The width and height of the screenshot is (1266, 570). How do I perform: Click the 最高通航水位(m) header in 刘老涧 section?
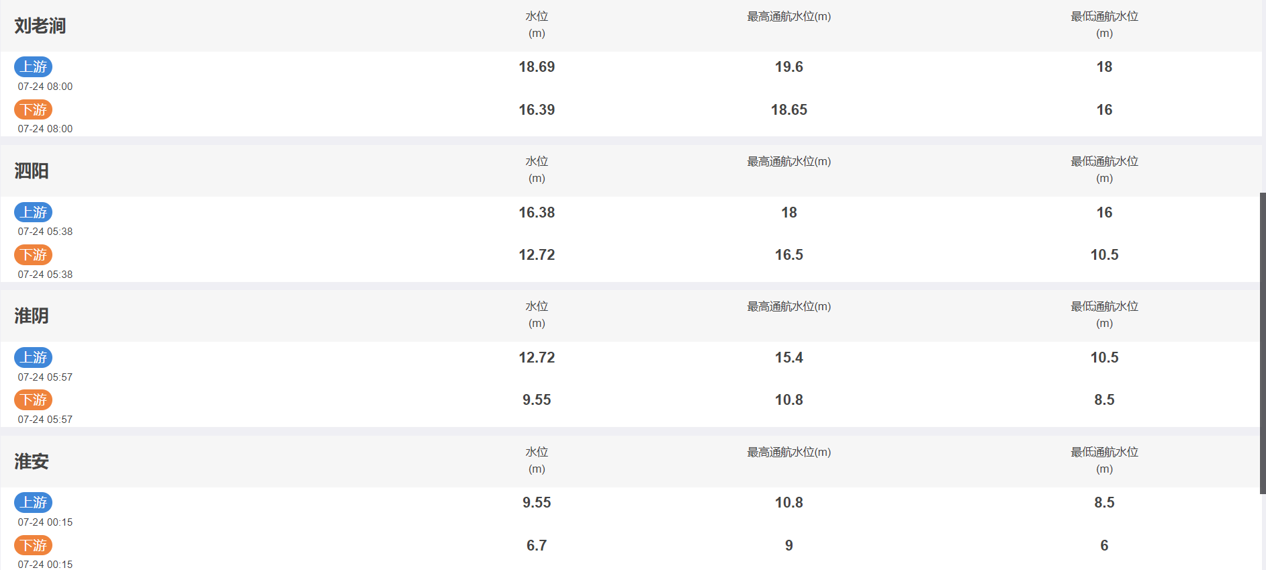click(788, 17)
